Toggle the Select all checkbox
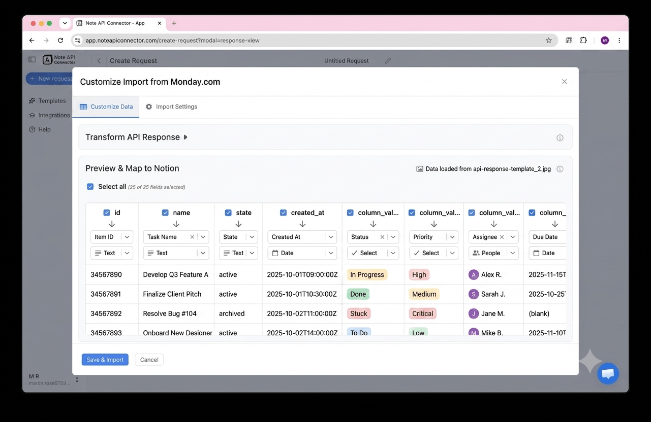Screen dimensions: 651x422 90,187
